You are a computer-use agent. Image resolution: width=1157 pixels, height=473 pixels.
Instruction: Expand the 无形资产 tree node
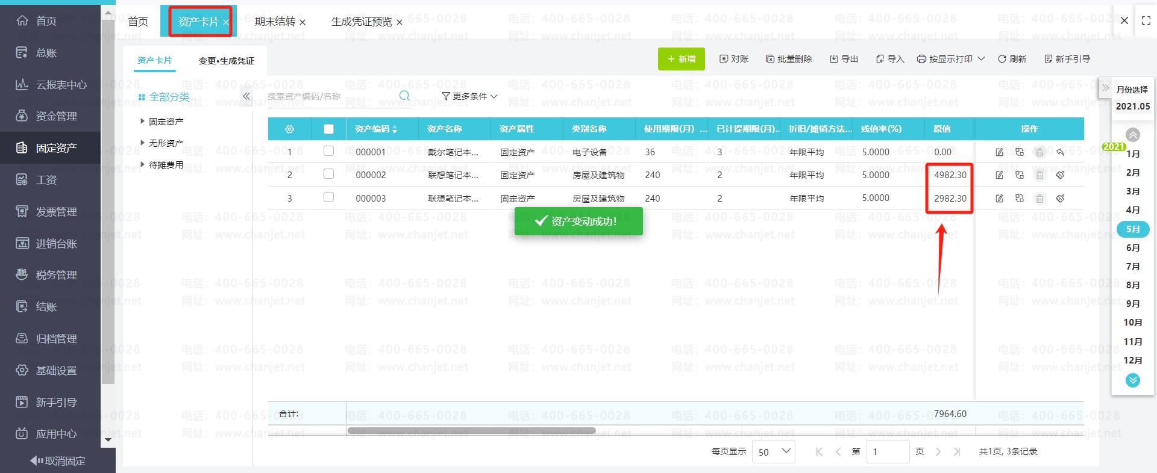tap(143, 143)
